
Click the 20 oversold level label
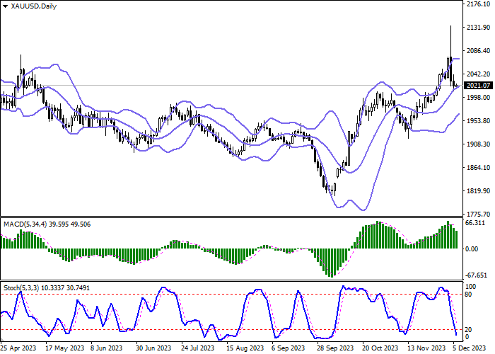tap(469, 330)
